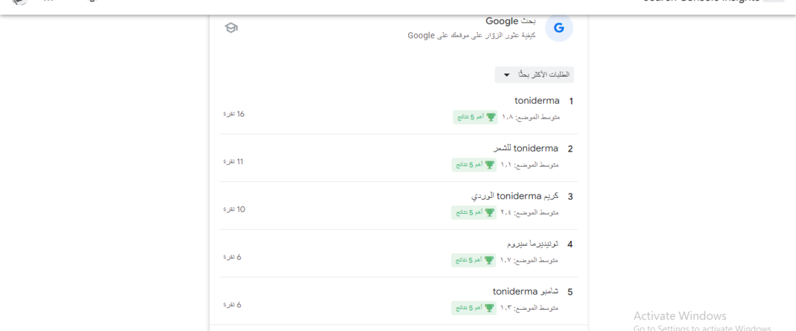Image resolution: width=796 pixels, height=331 pixels.
Task: Click the trophy badge for toniderma للشعر
Action: [x=474, y=165]
